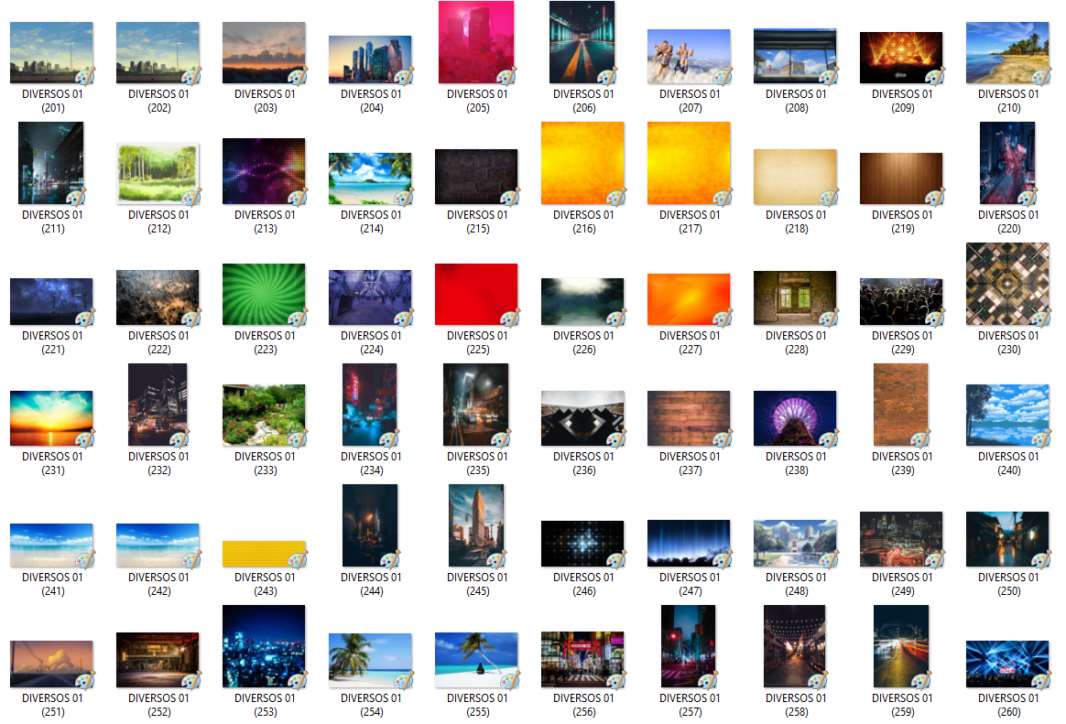The image size is (1066, 724).
Task: Click the pink DIVERSOS 01 (205) image
Action: click(476, 43)
